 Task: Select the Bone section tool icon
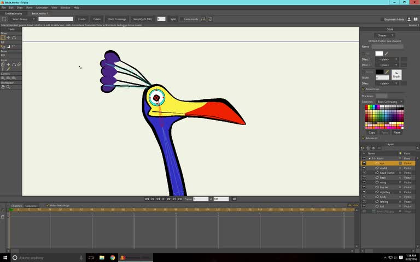[x=3, y=55]
